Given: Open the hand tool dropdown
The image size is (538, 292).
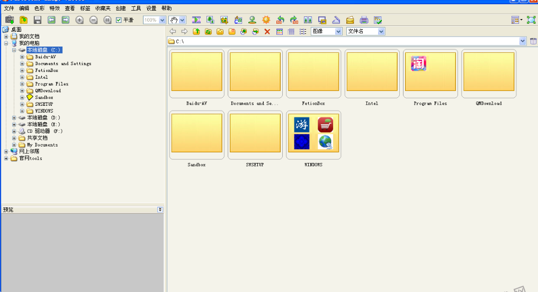Looking at the screenshot, I should (182, 20).
